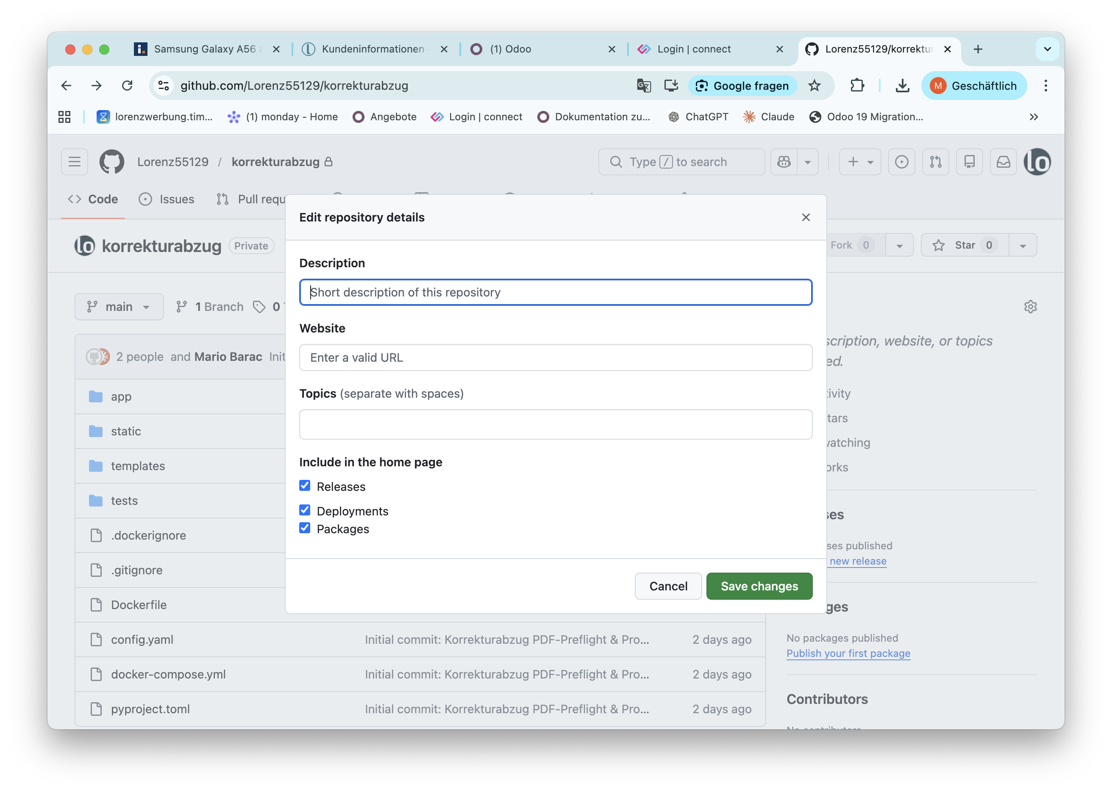Switch to the Issues tab

click(167, 199)
